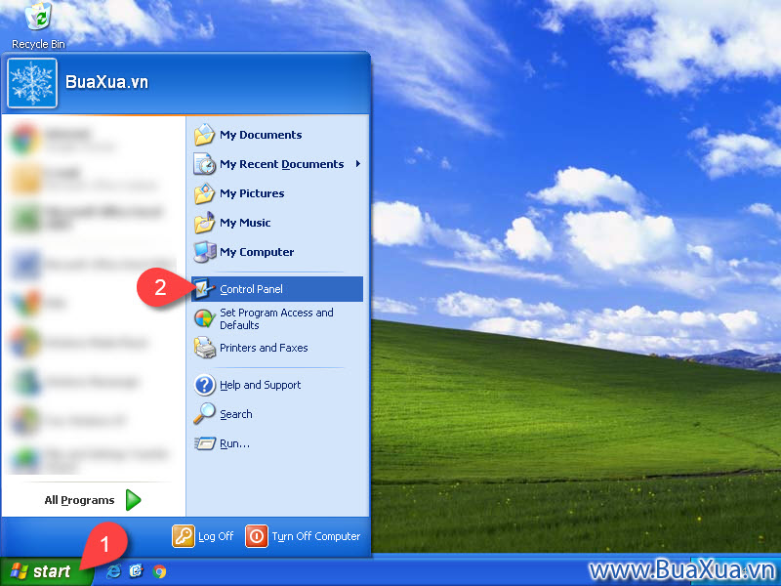Click the red Turn Off Computer icon

click(257, 536)
